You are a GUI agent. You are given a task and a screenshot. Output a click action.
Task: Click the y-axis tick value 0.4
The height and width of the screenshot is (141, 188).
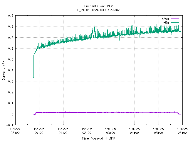[11, 70]
